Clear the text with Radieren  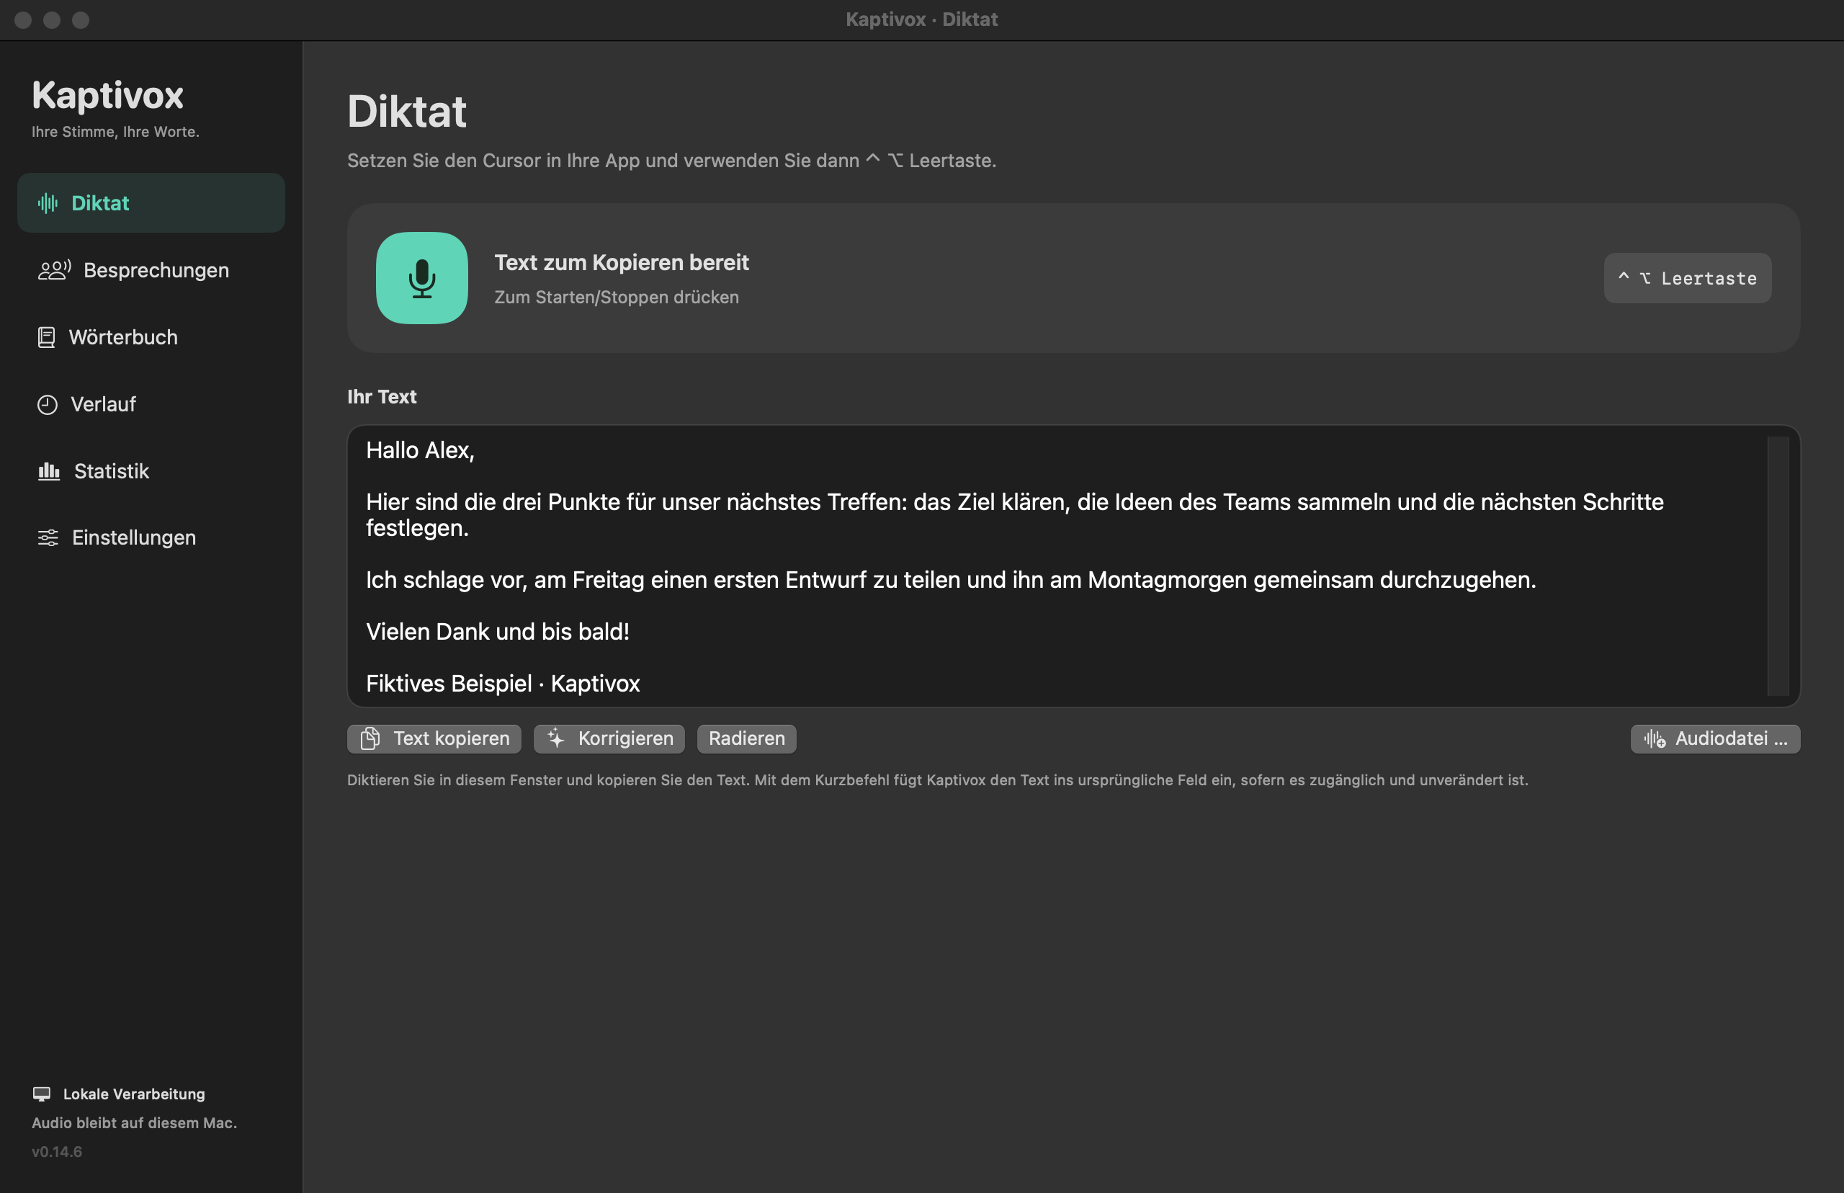coord(746,738)
